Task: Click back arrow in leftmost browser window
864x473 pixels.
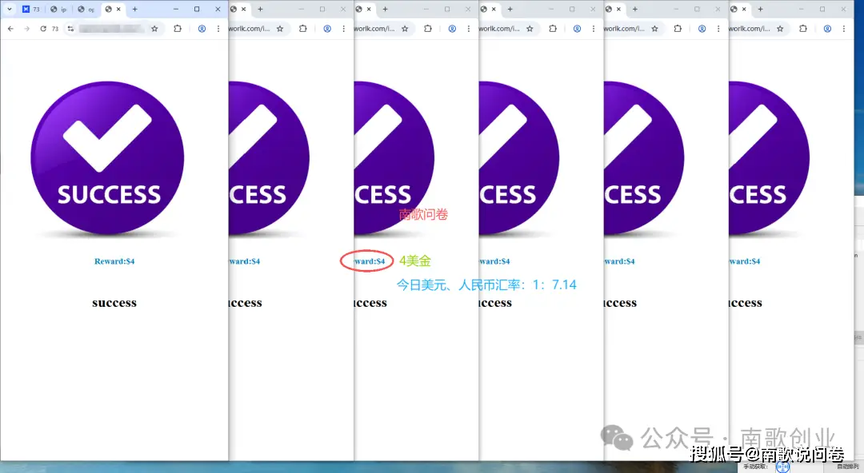Action: (10, 29)
